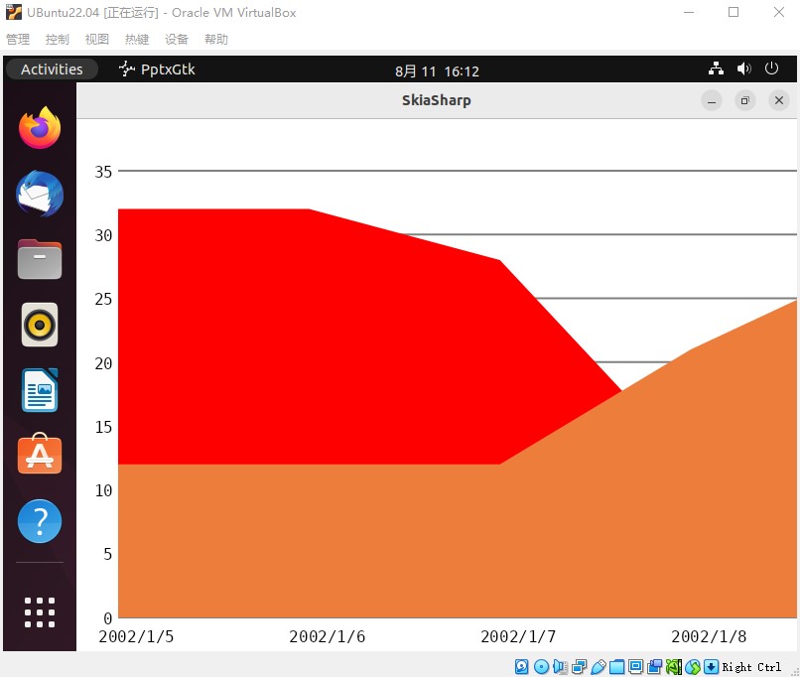Screen dimensions: 800x677
Task: Click the optical disc status icon
Action: point(541,667)
